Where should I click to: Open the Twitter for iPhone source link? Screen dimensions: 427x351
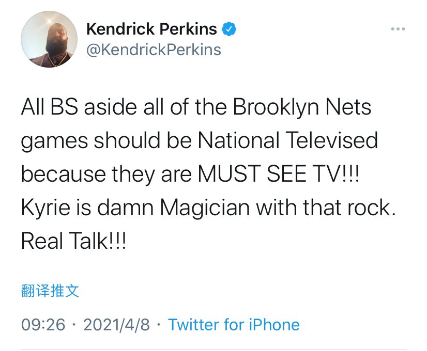coord(234,325)
